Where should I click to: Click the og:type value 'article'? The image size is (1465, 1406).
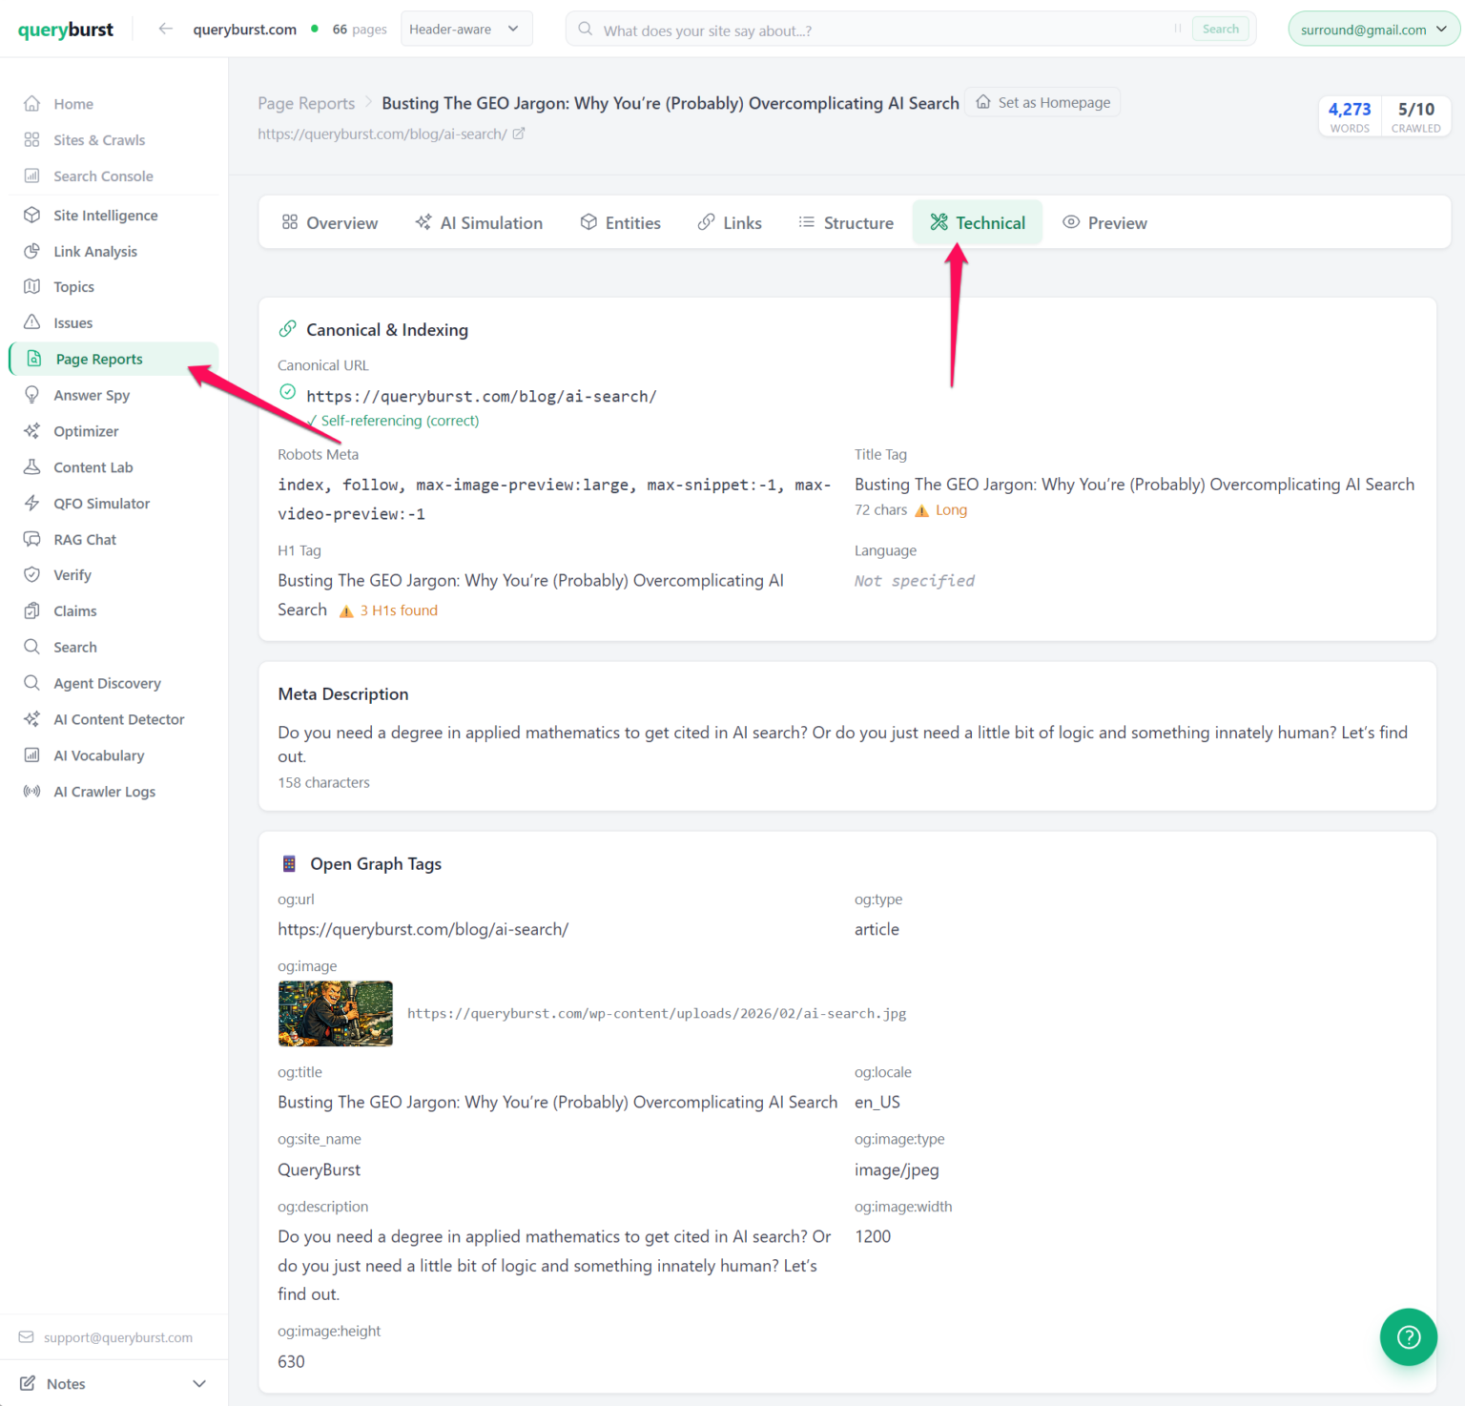[877, 930]
